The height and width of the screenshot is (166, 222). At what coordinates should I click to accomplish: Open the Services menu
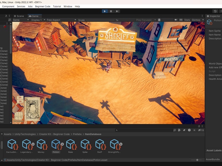21,6
